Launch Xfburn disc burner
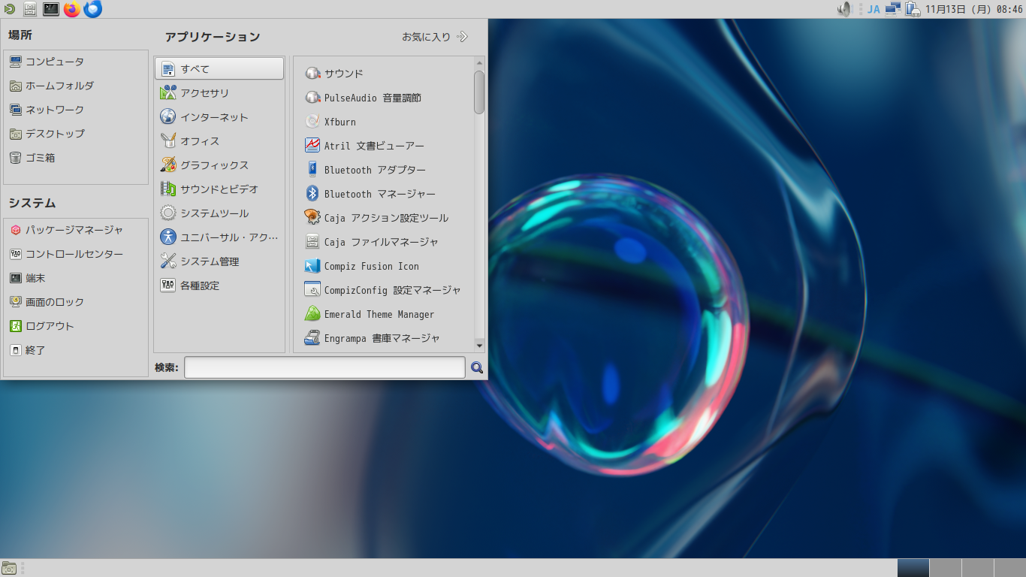Viewport: 1026px width, 577px height. click(384, 122)
